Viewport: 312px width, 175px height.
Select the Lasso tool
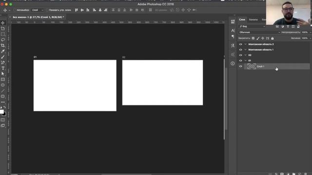click(3, 40)
